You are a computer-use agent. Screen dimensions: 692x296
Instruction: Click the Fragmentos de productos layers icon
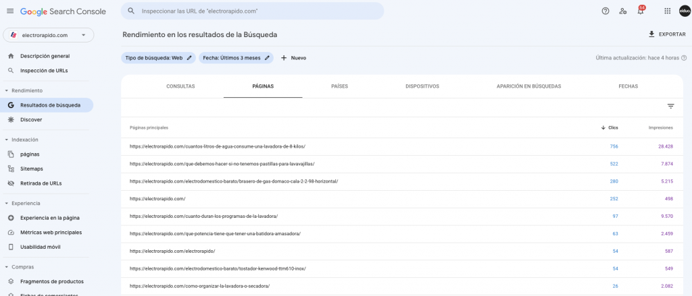(x=11, y=281)
